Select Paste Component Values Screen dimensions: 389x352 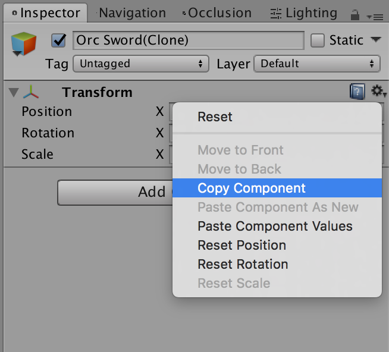tap(275, 226)
